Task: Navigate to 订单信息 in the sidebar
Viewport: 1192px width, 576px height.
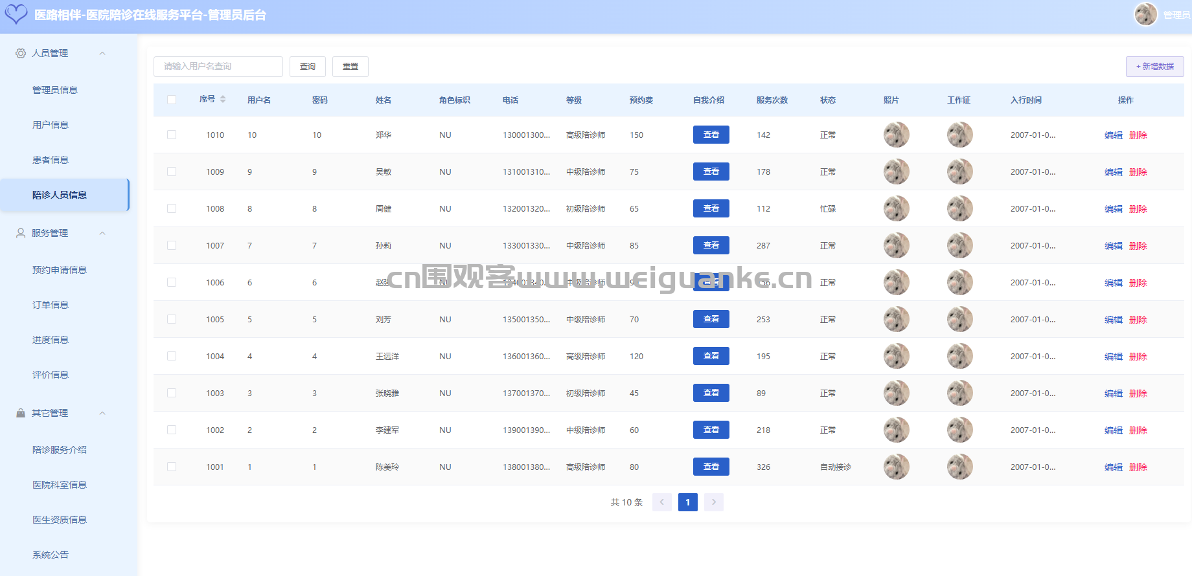Action: coord(51,305)
